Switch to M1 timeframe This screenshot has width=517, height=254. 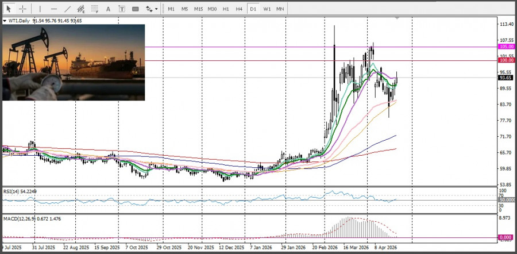click(x=171, y=9)
